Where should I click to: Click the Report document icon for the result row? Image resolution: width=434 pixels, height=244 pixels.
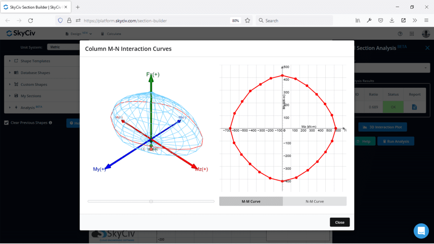(x=414, y=107)
